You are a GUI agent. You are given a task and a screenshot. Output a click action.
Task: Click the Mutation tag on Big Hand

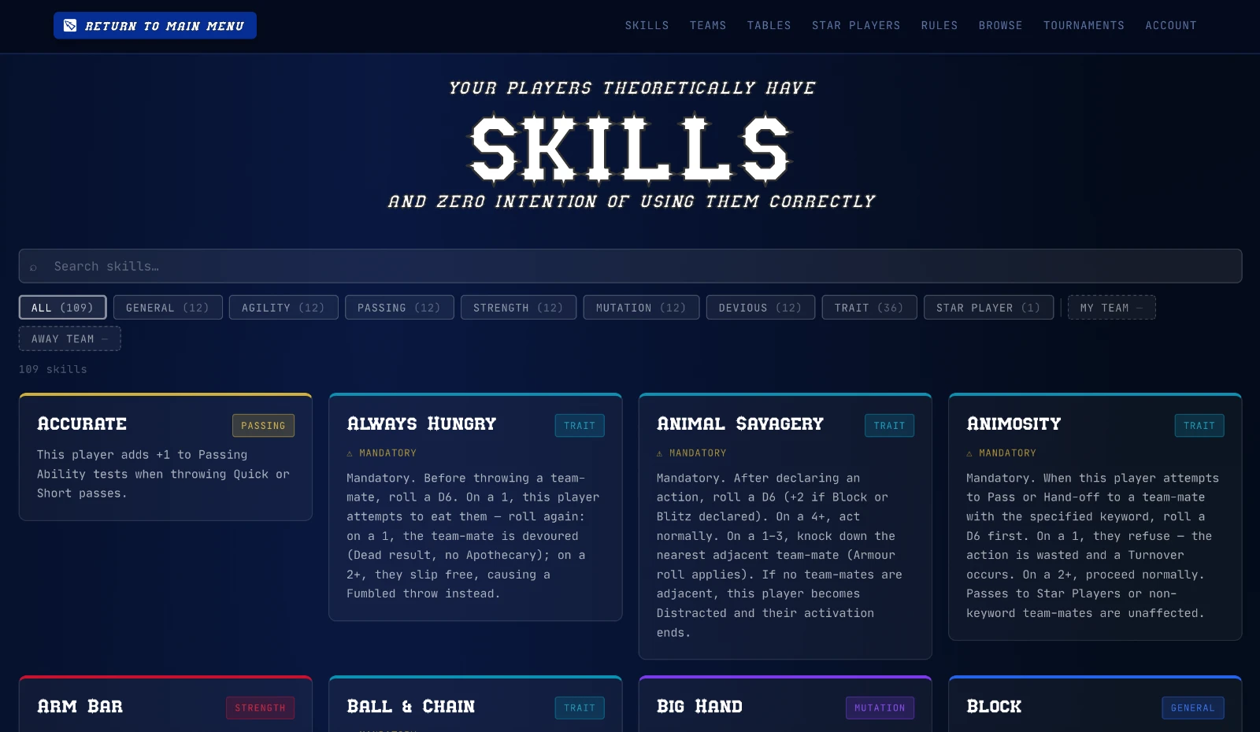tap(880, 708)
